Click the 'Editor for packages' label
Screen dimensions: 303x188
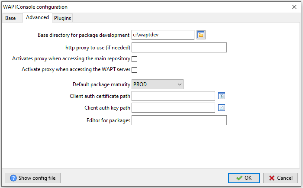[108, 120]
